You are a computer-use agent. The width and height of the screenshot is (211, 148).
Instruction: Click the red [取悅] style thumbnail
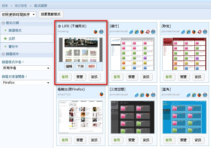185,54
